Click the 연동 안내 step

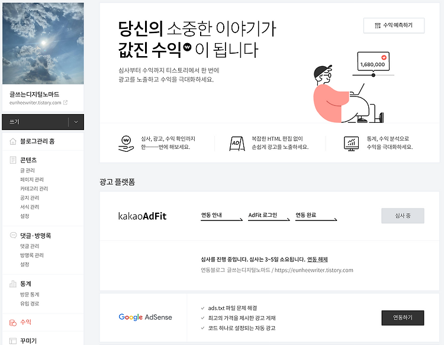pyautogui.click(x=222, y=216)
